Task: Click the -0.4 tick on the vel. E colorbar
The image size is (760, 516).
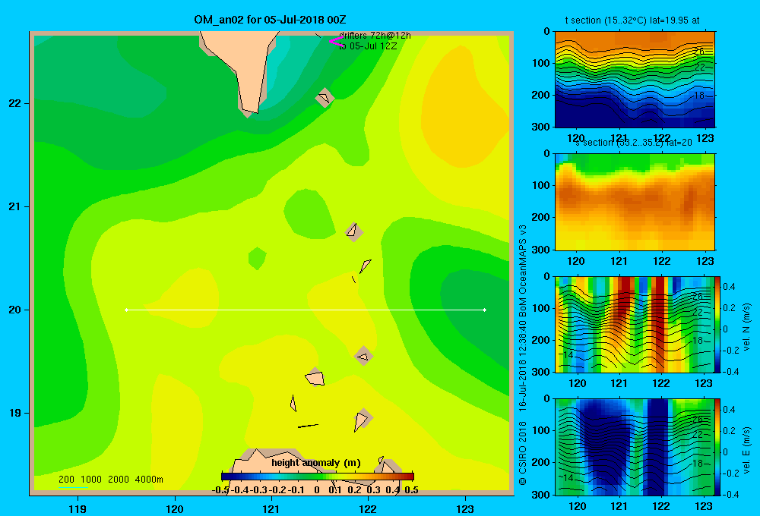Action: tap(730, 494)
